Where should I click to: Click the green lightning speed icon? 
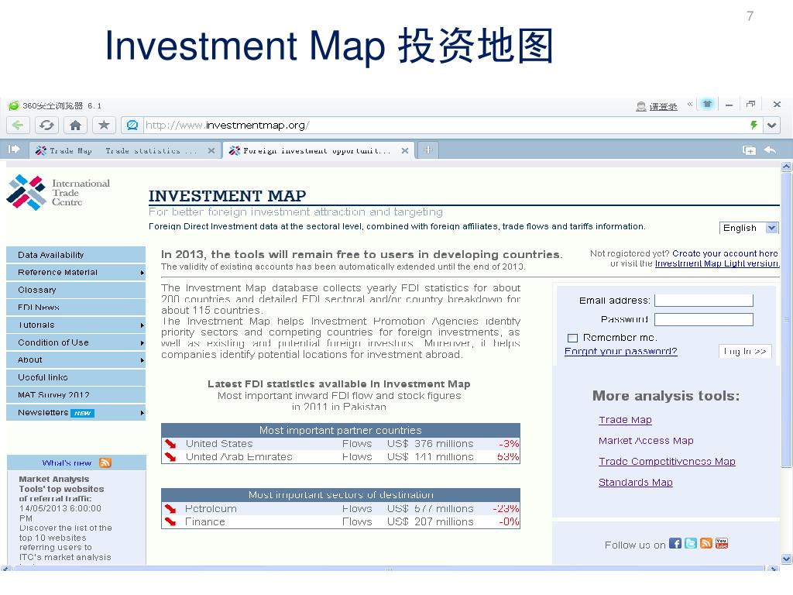tap(754, 125)
